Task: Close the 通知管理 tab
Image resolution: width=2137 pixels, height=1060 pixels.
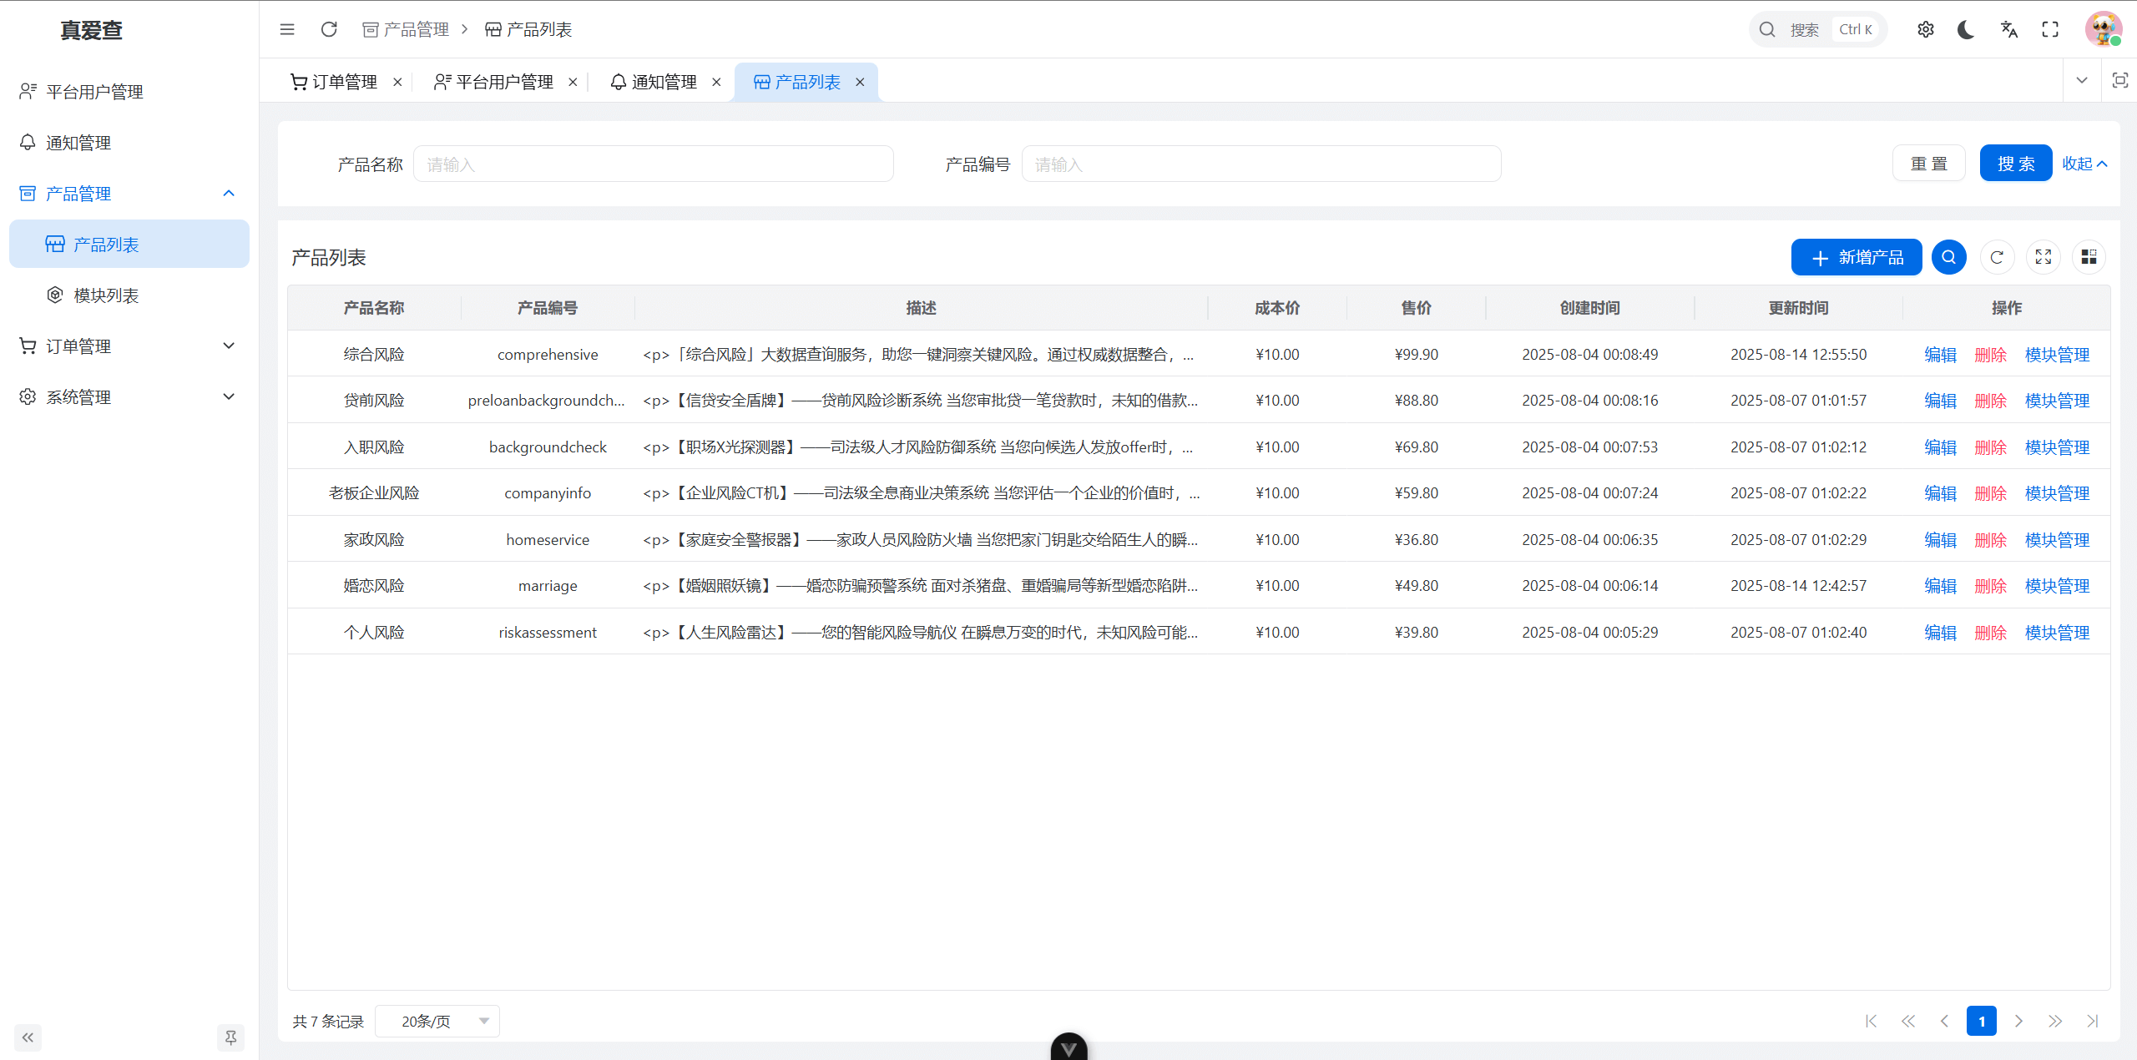Action: pyautogui.click(x=716, y=82)
